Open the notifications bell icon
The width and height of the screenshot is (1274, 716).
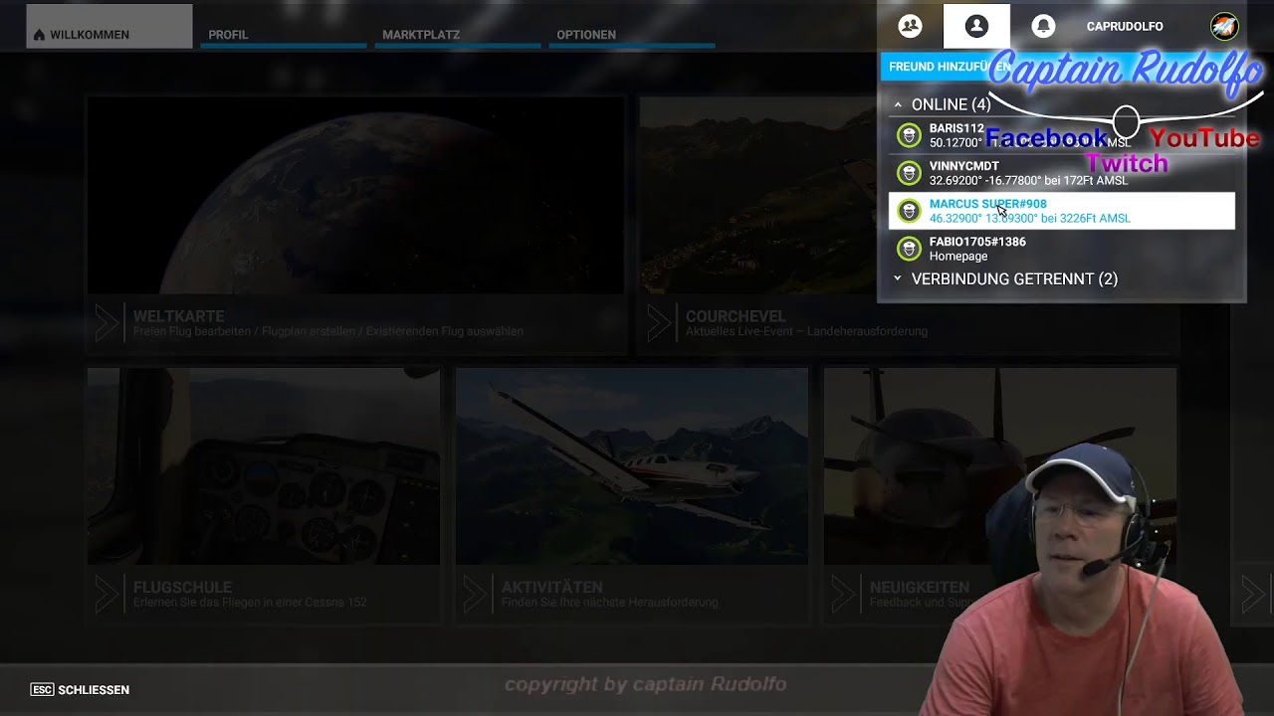[x=1043, y=26]
